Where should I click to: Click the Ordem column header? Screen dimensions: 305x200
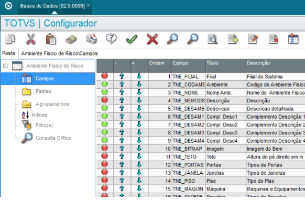coord(160,66)
